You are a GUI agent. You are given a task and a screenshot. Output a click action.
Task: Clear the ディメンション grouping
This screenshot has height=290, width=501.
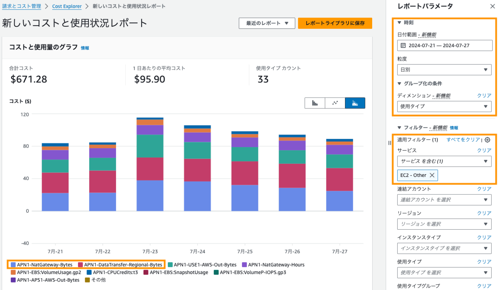point(484,96)
